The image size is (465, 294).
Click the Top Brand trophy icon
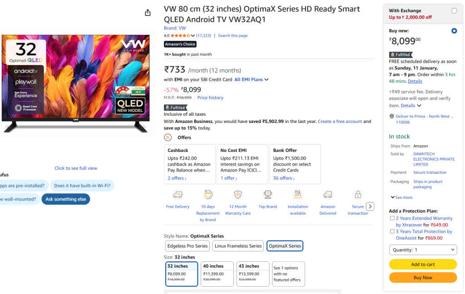coord(267,194)
